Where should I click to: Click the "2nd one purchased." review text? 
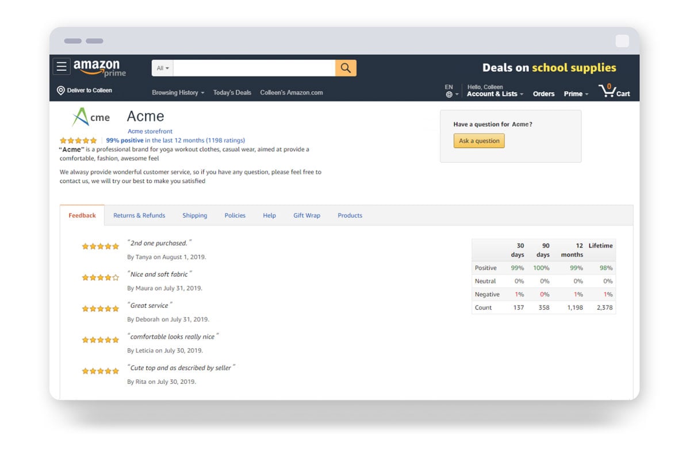[159, 243]
